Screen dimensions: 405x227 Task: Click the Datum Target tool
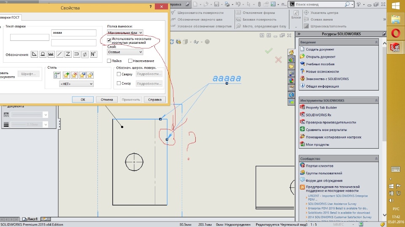(x=261, y=26)
